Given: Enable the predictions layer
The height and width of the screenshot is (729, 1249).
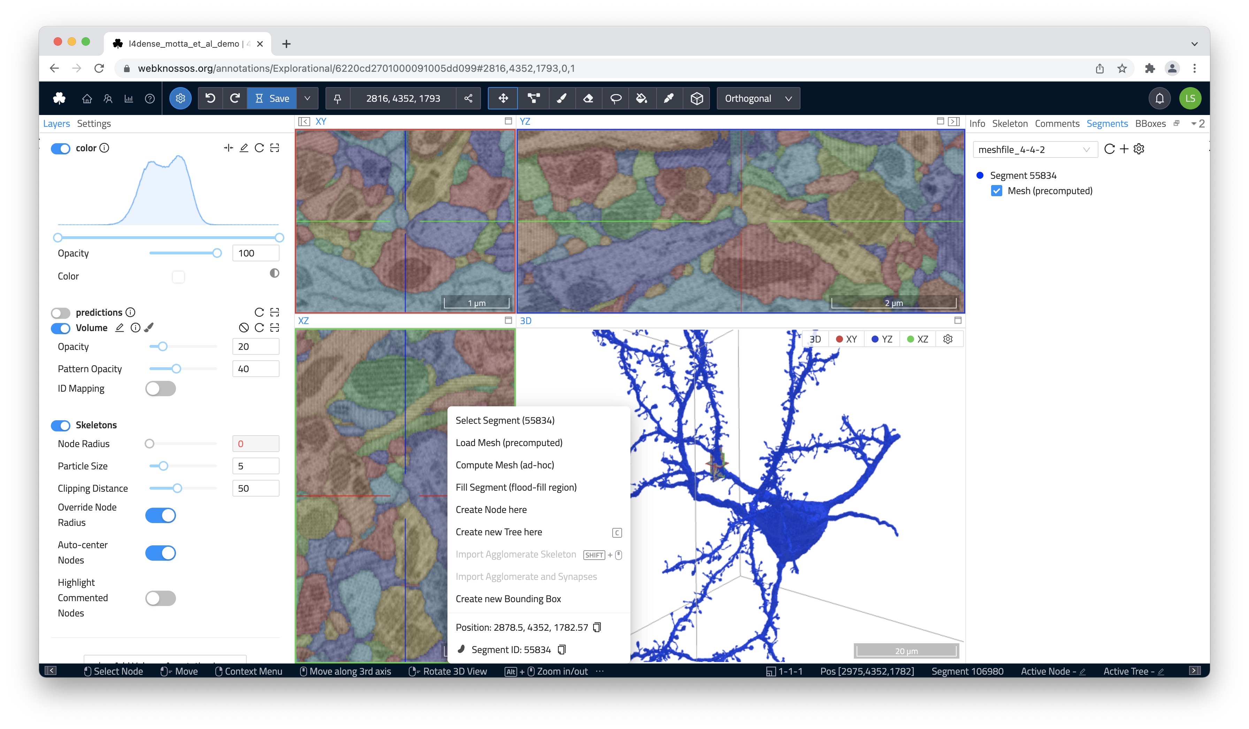Looking at the screenshot, I should click(61, 313).
